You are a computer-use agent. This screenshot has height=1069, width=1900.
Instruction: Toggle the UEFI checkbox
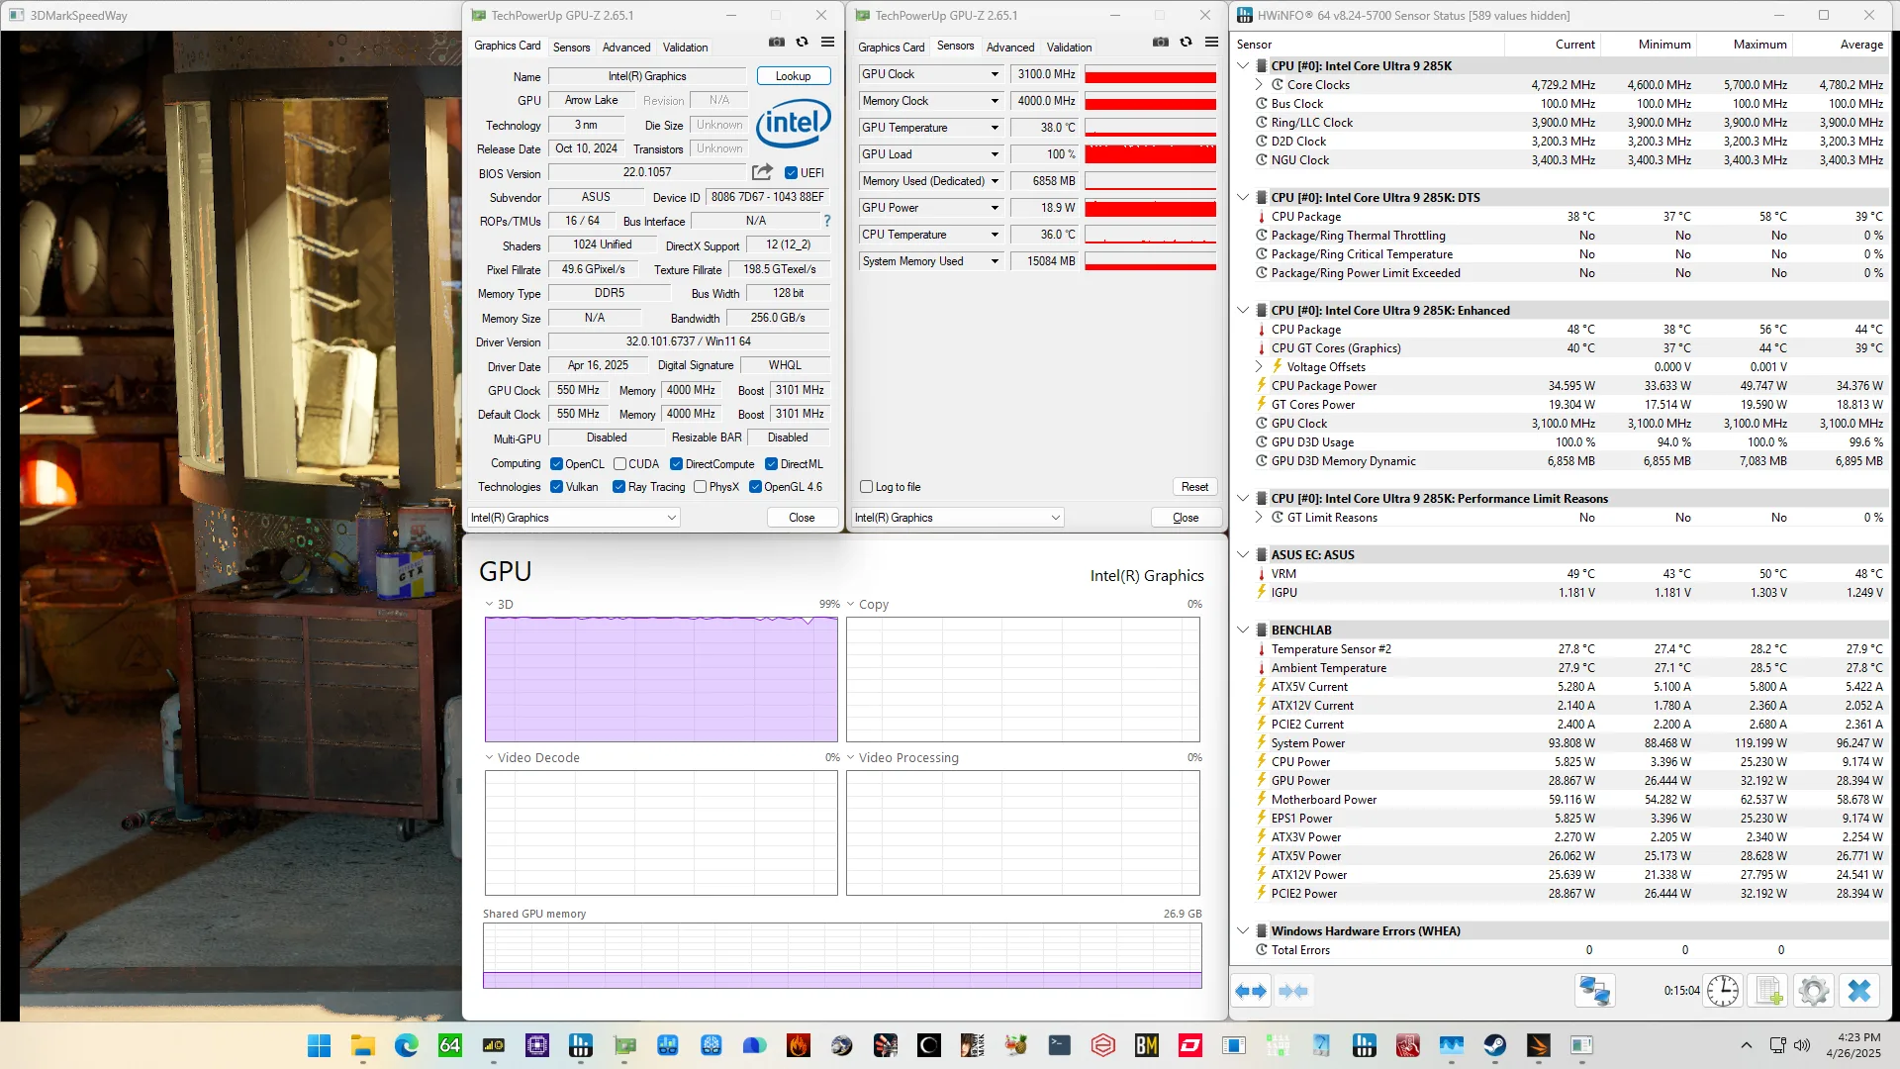(791, 173)
